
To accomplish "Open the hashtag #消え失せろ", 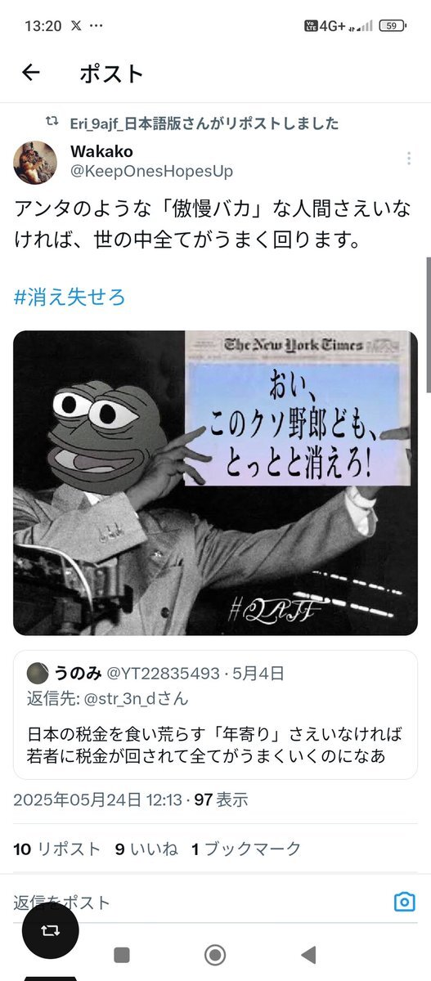I will 70,297.
